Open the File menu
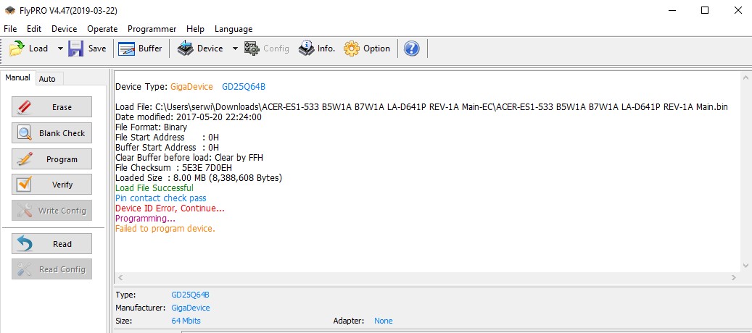 click(x=10, y=29)
